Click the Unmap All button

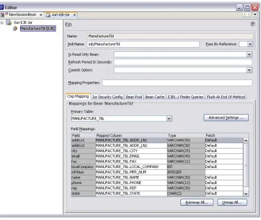[232, 202]
